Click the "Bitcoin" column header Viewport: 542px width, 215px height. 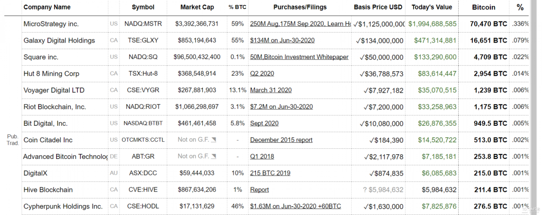(484, 8)
